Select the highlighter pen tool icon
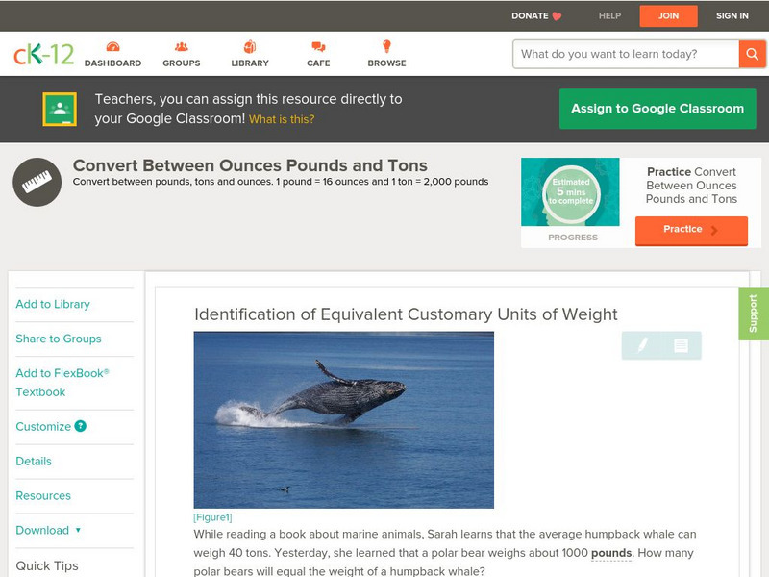Screen dimensions: 769x577 coord(642,345)
